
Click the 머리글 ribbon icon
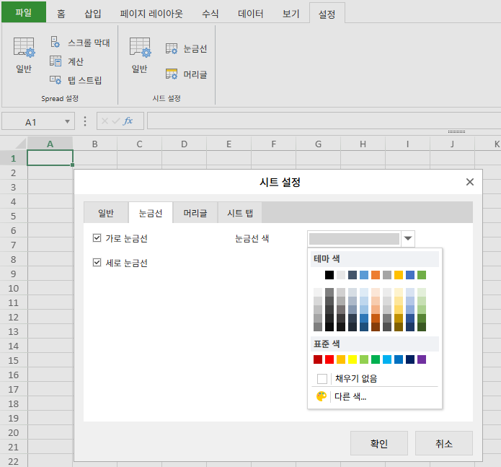pos(172,74)
